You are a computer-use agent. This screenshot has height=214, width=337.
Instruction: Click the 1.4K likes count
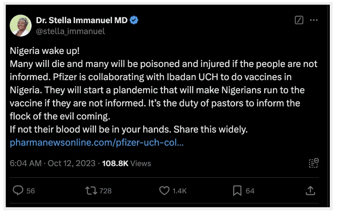(x=179, y=191)
